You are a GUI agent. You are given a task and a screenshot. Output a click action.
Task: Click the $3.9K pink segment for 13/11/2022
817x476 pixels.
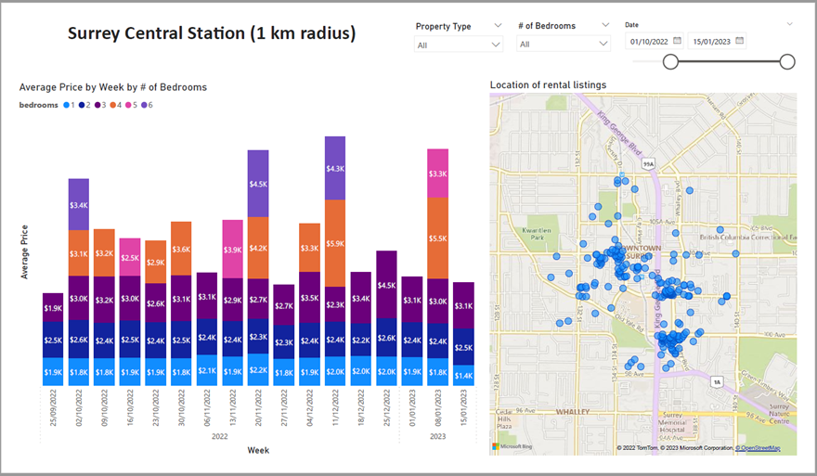(x=232, y=249)
